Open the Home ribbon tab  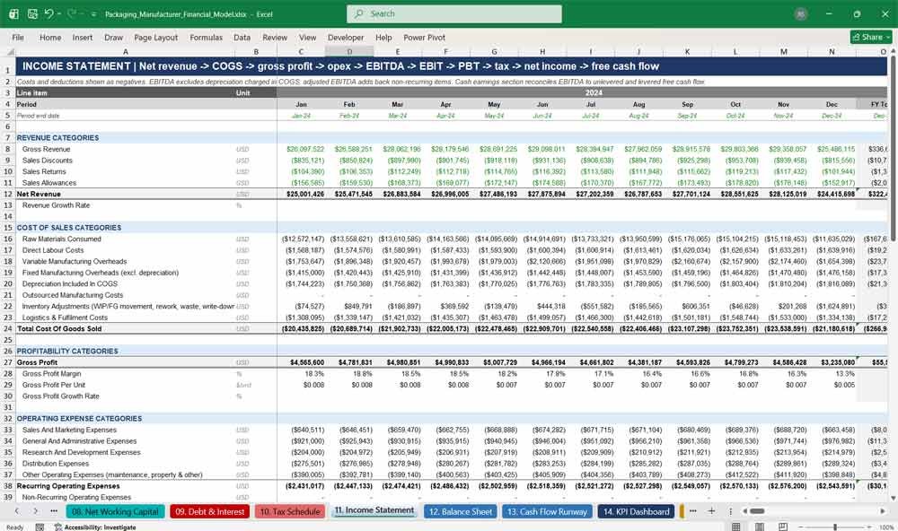pos(50,37)
